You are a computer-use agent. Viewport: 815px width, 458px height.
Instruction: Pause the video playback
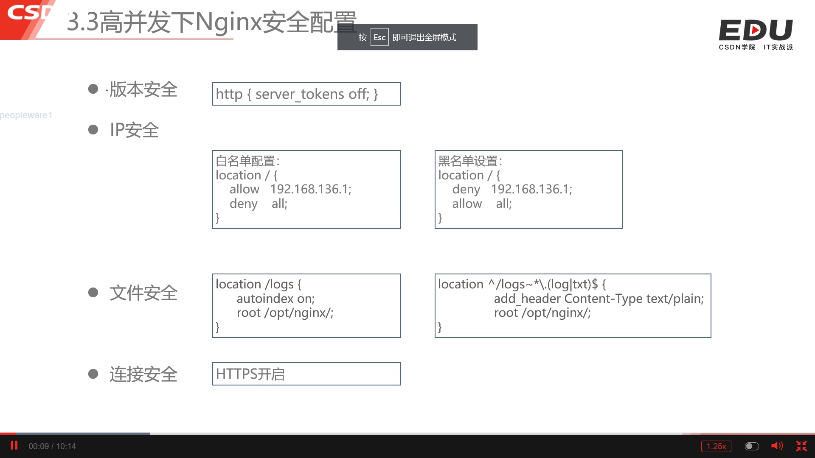coord(14,446)
